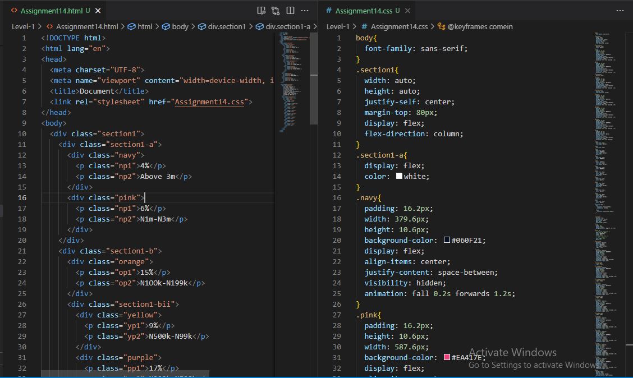
Task: Select the html breadcrumb item
Action: pyautogui.click(x=145, y=26)
